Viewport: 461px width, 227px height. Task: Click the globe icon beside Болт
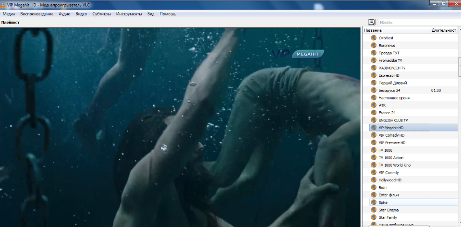374,187
